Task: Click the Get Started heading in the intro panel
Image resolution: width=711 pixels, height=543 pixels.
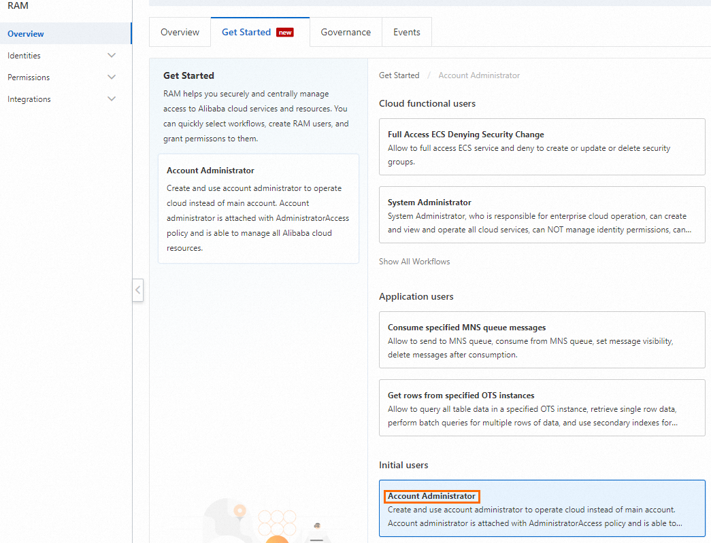Action: coord(188,75)
